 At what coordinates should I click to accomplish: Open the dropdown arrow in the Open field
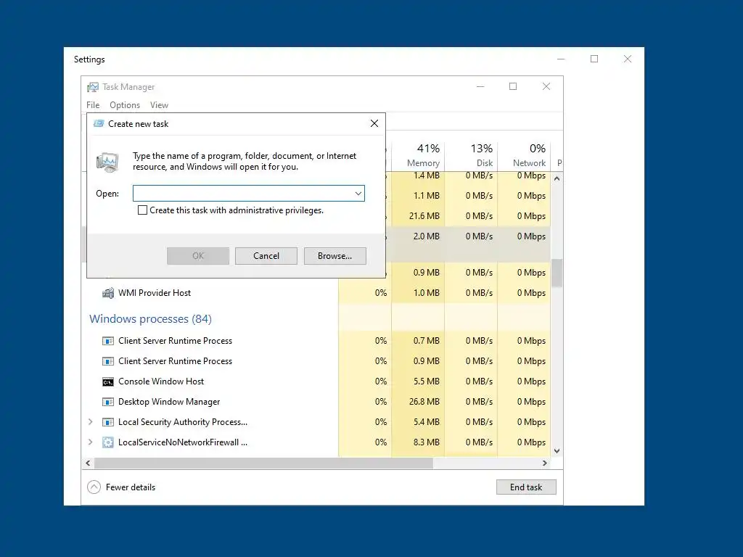coord(358,193)
